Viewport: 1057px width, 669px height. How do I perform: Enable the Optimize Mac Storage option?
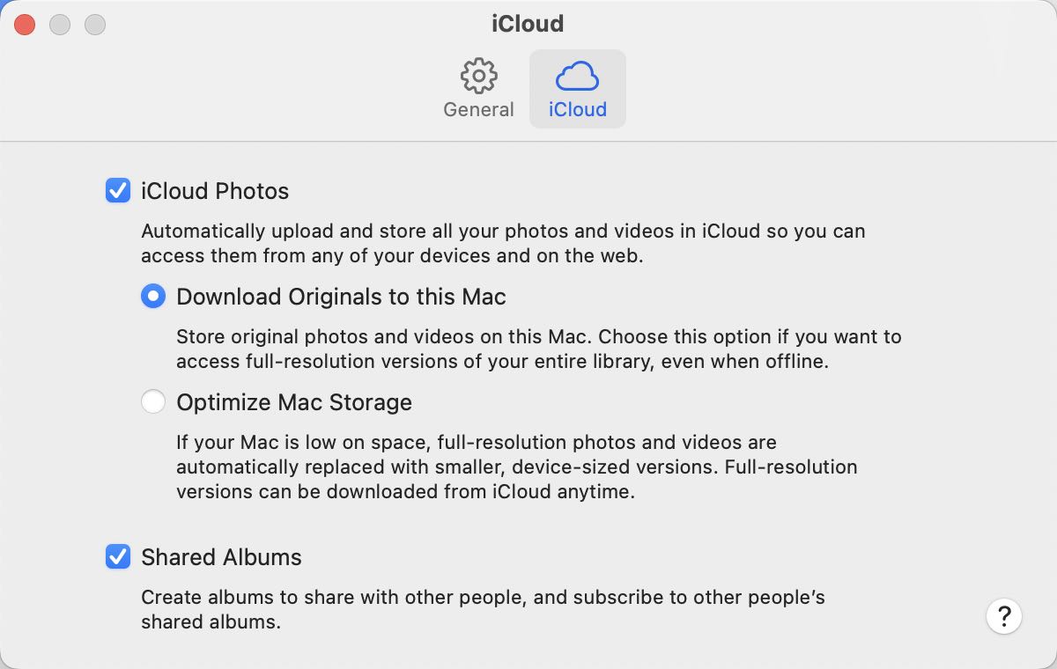point(153,402)
